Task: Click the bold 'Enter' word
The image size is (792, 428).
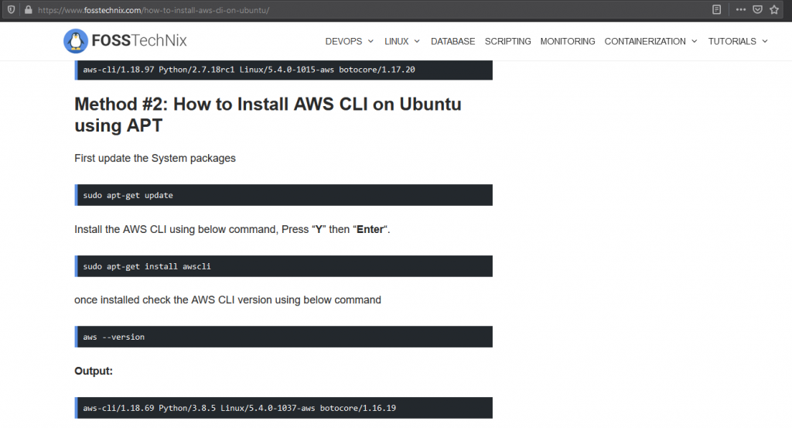Action: [370, 229]
